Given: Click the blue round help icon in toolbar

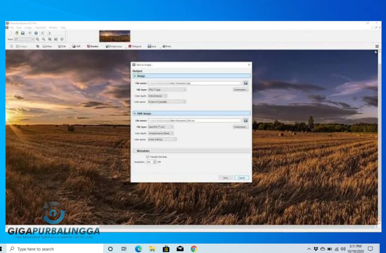Looking at the screenshot, I should pyautogui.click(x=36, y=33).
